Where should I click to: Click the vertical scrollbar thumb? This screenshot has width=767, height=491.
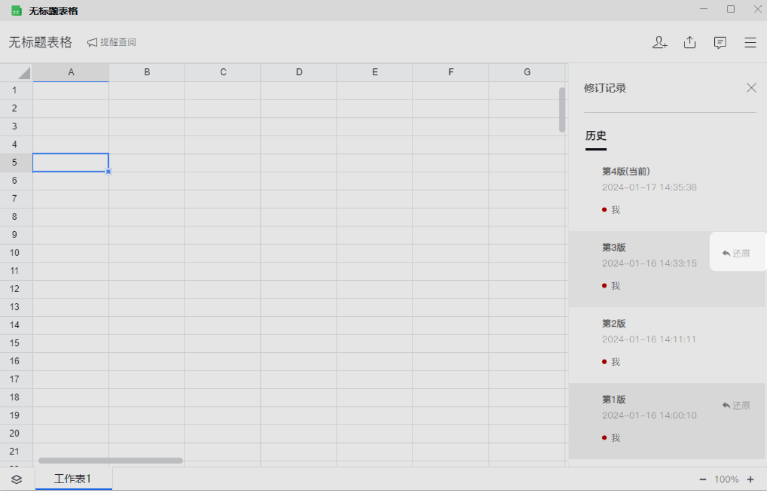click(x=562, y=110)
